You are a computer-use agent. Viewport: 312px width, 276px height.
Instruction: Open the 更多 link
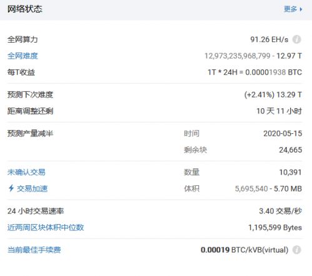point(293,9)
